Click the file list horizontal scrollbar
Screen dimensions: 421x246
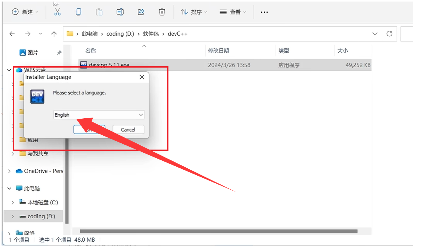(x=218, y=231)
